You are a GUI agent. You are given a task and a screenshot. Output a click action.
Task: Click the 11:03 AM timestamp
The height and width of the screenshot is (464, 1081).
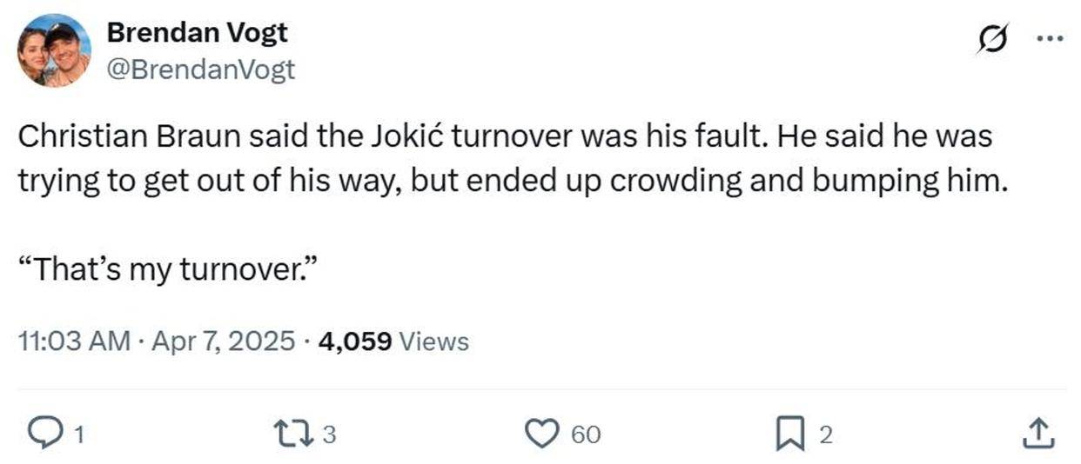[74, 341]
